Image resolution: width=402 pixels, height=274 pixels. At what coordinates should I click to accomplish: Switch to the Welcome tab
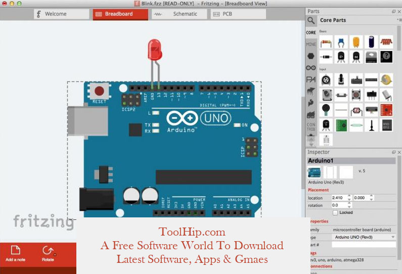coord(62,14)
